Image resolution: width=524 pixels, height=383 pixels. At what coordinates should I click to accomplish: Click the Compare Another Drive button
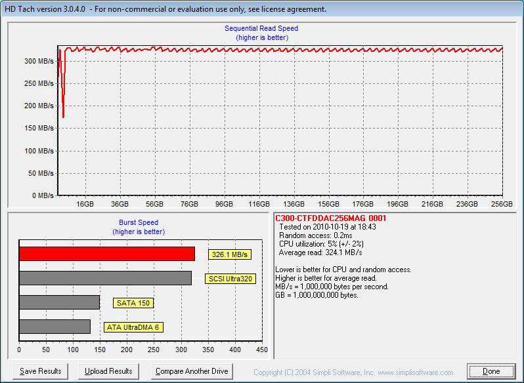pyautogui.click(x=192, y=371)
